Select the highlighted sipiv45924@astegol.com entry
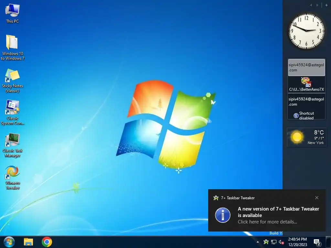The height and width of the screenshot is (248, 331). coord(306,67)
